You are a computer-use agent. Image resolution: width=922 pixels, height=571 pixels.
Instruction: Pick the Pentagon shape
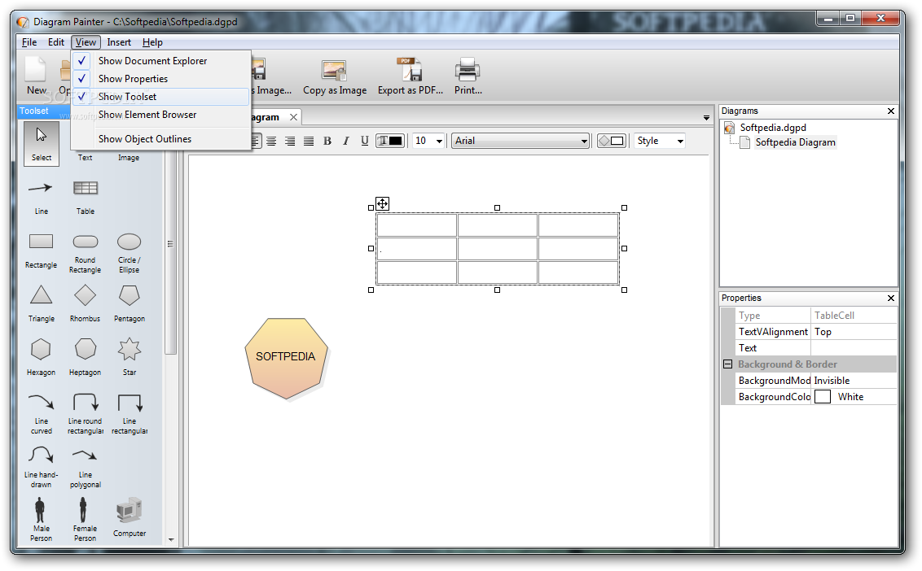pos(130,303)
